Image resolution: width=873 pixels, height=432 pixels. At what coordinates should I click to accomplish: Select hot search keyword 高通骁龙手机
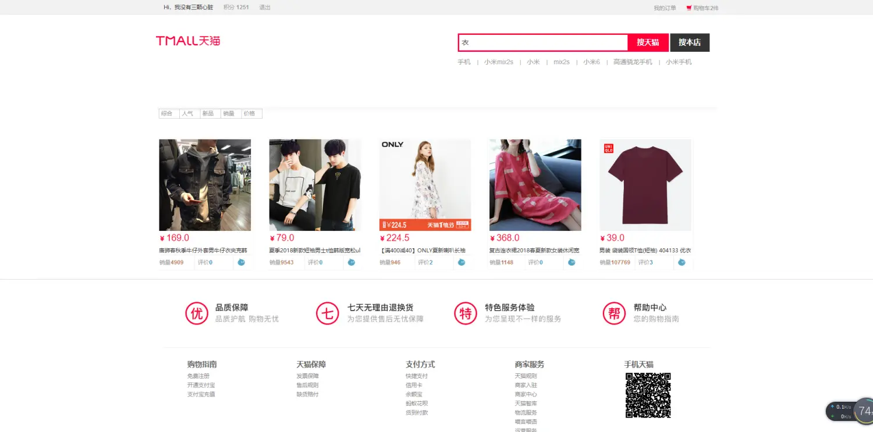point(633,62)
